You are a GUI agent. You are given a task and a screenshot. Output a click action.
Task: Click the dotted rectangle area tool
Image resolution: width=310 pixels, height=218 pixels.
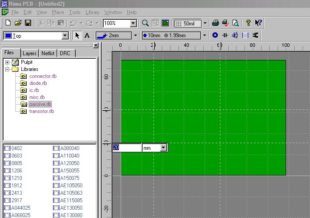click(245, 35)
